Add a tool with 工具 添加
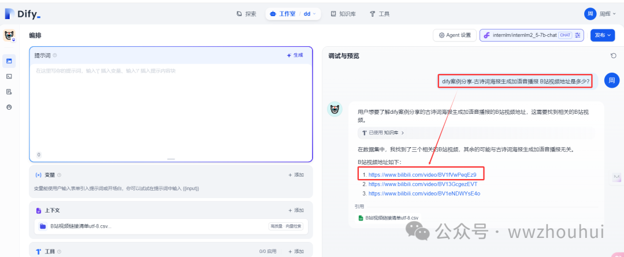The width and height of the screenshot is (624, 257). [296, 251]
